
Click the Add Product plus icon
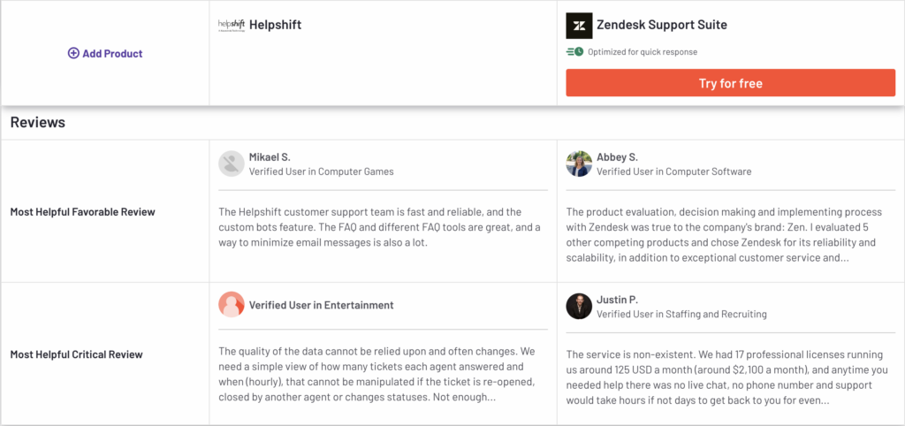[73, 53]
